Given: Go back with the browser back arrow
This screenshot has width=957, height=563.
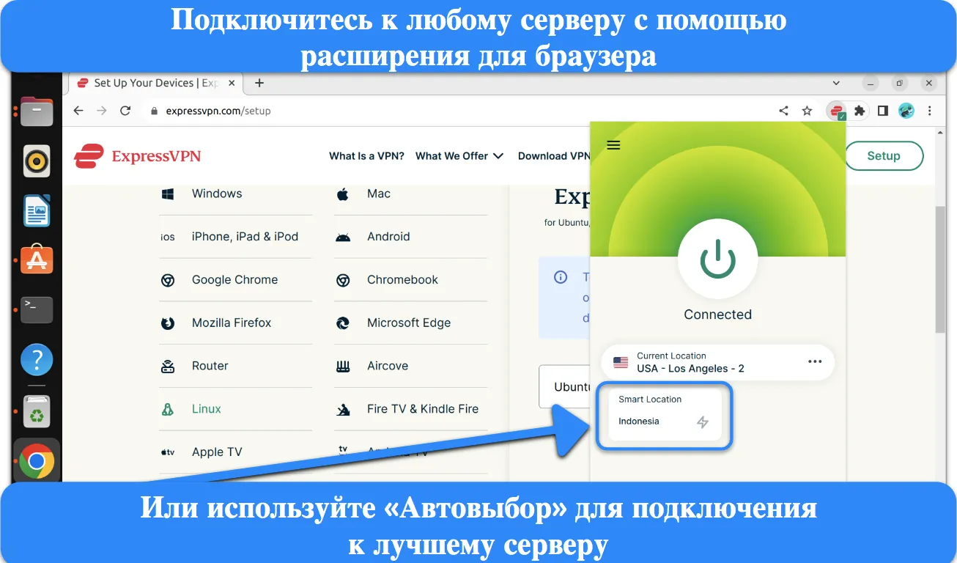Looking at the screenshot, I should 78,111.
